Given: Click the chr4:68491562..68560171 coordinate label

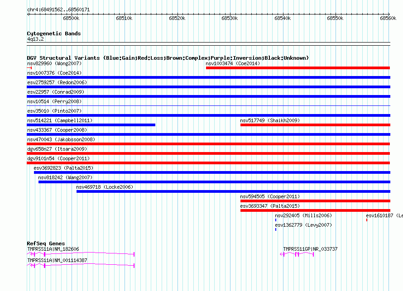Looking at the screenshot, I should (x=58, y=10).
